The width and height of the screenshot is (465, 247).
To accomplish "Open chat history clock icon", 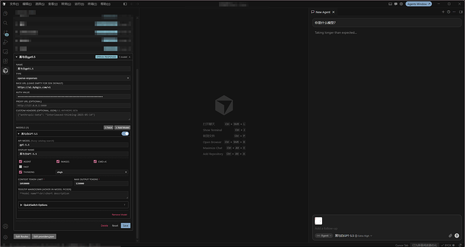I will click(x=448, y=12).
